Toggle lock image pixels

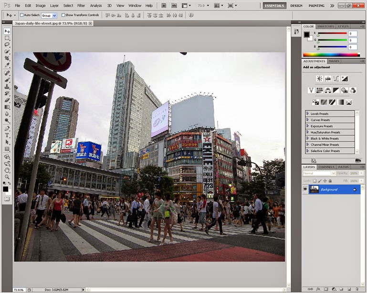(x=320, y=181)
